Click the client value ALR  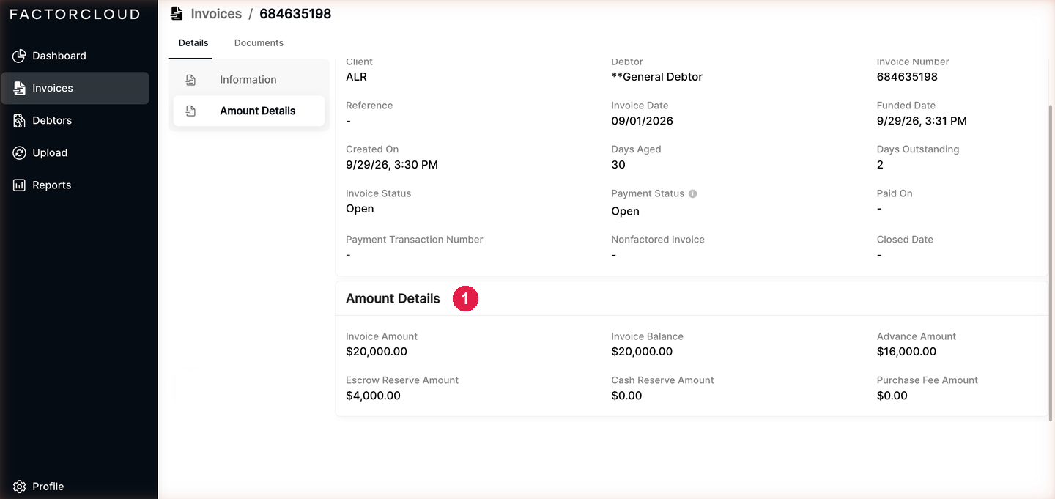tap(356, 77)
